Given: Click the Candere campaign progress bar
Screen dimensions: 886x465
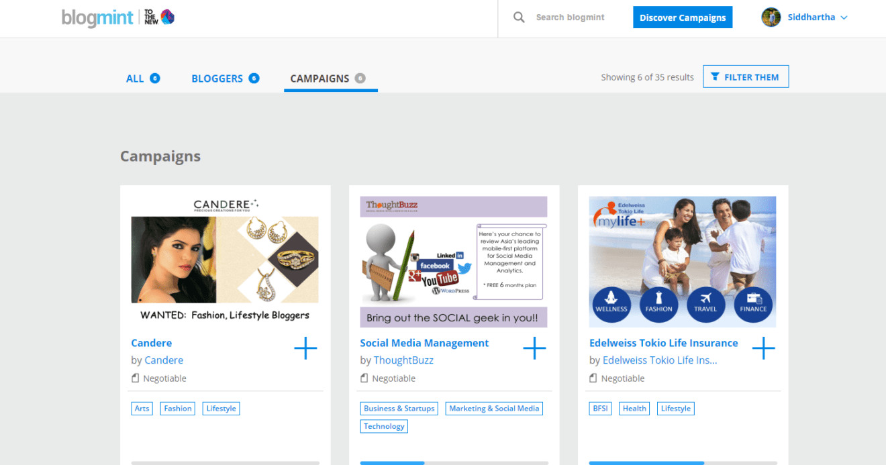Looking at the screenshot, I should point(226,463).
